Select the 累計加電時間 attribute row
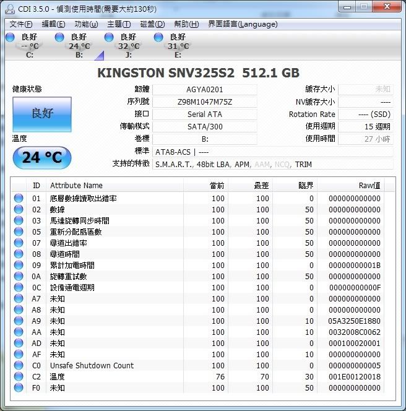This screenshot has width=406, height=411. (197, 265)
